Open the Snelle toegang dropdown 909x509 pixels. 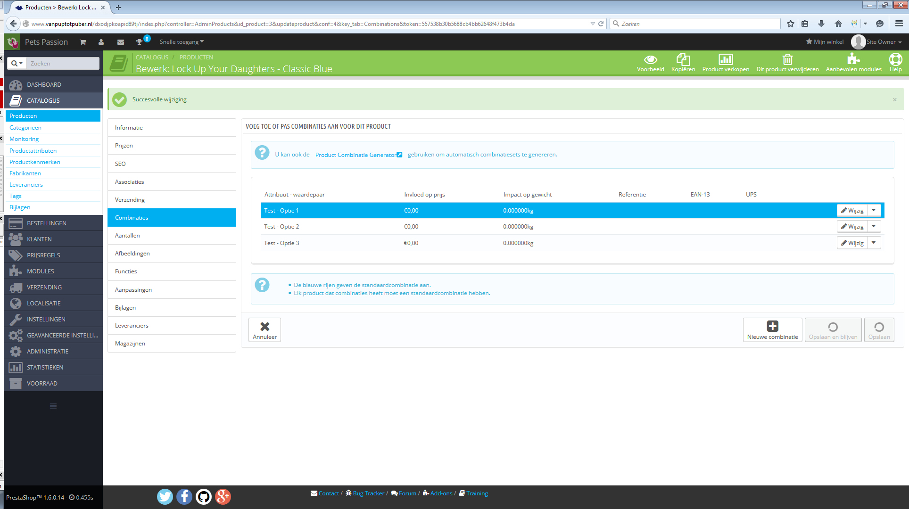182,42
